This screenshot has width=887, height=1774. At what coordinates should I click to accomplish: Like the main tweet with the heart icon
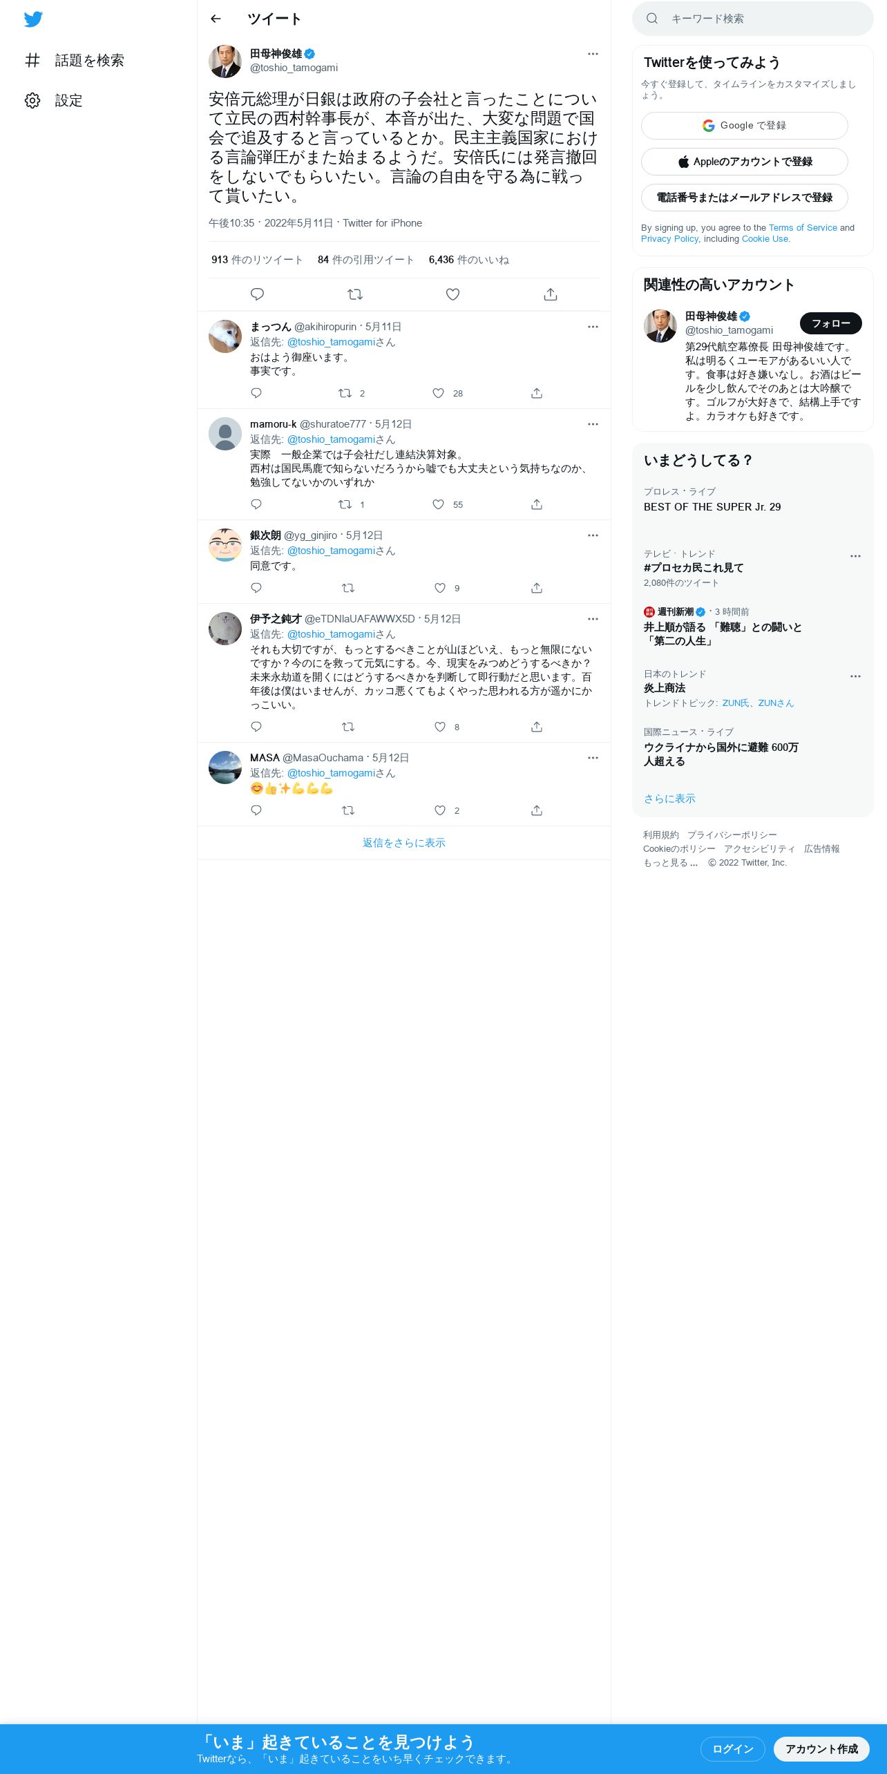[x=452, y=294]
